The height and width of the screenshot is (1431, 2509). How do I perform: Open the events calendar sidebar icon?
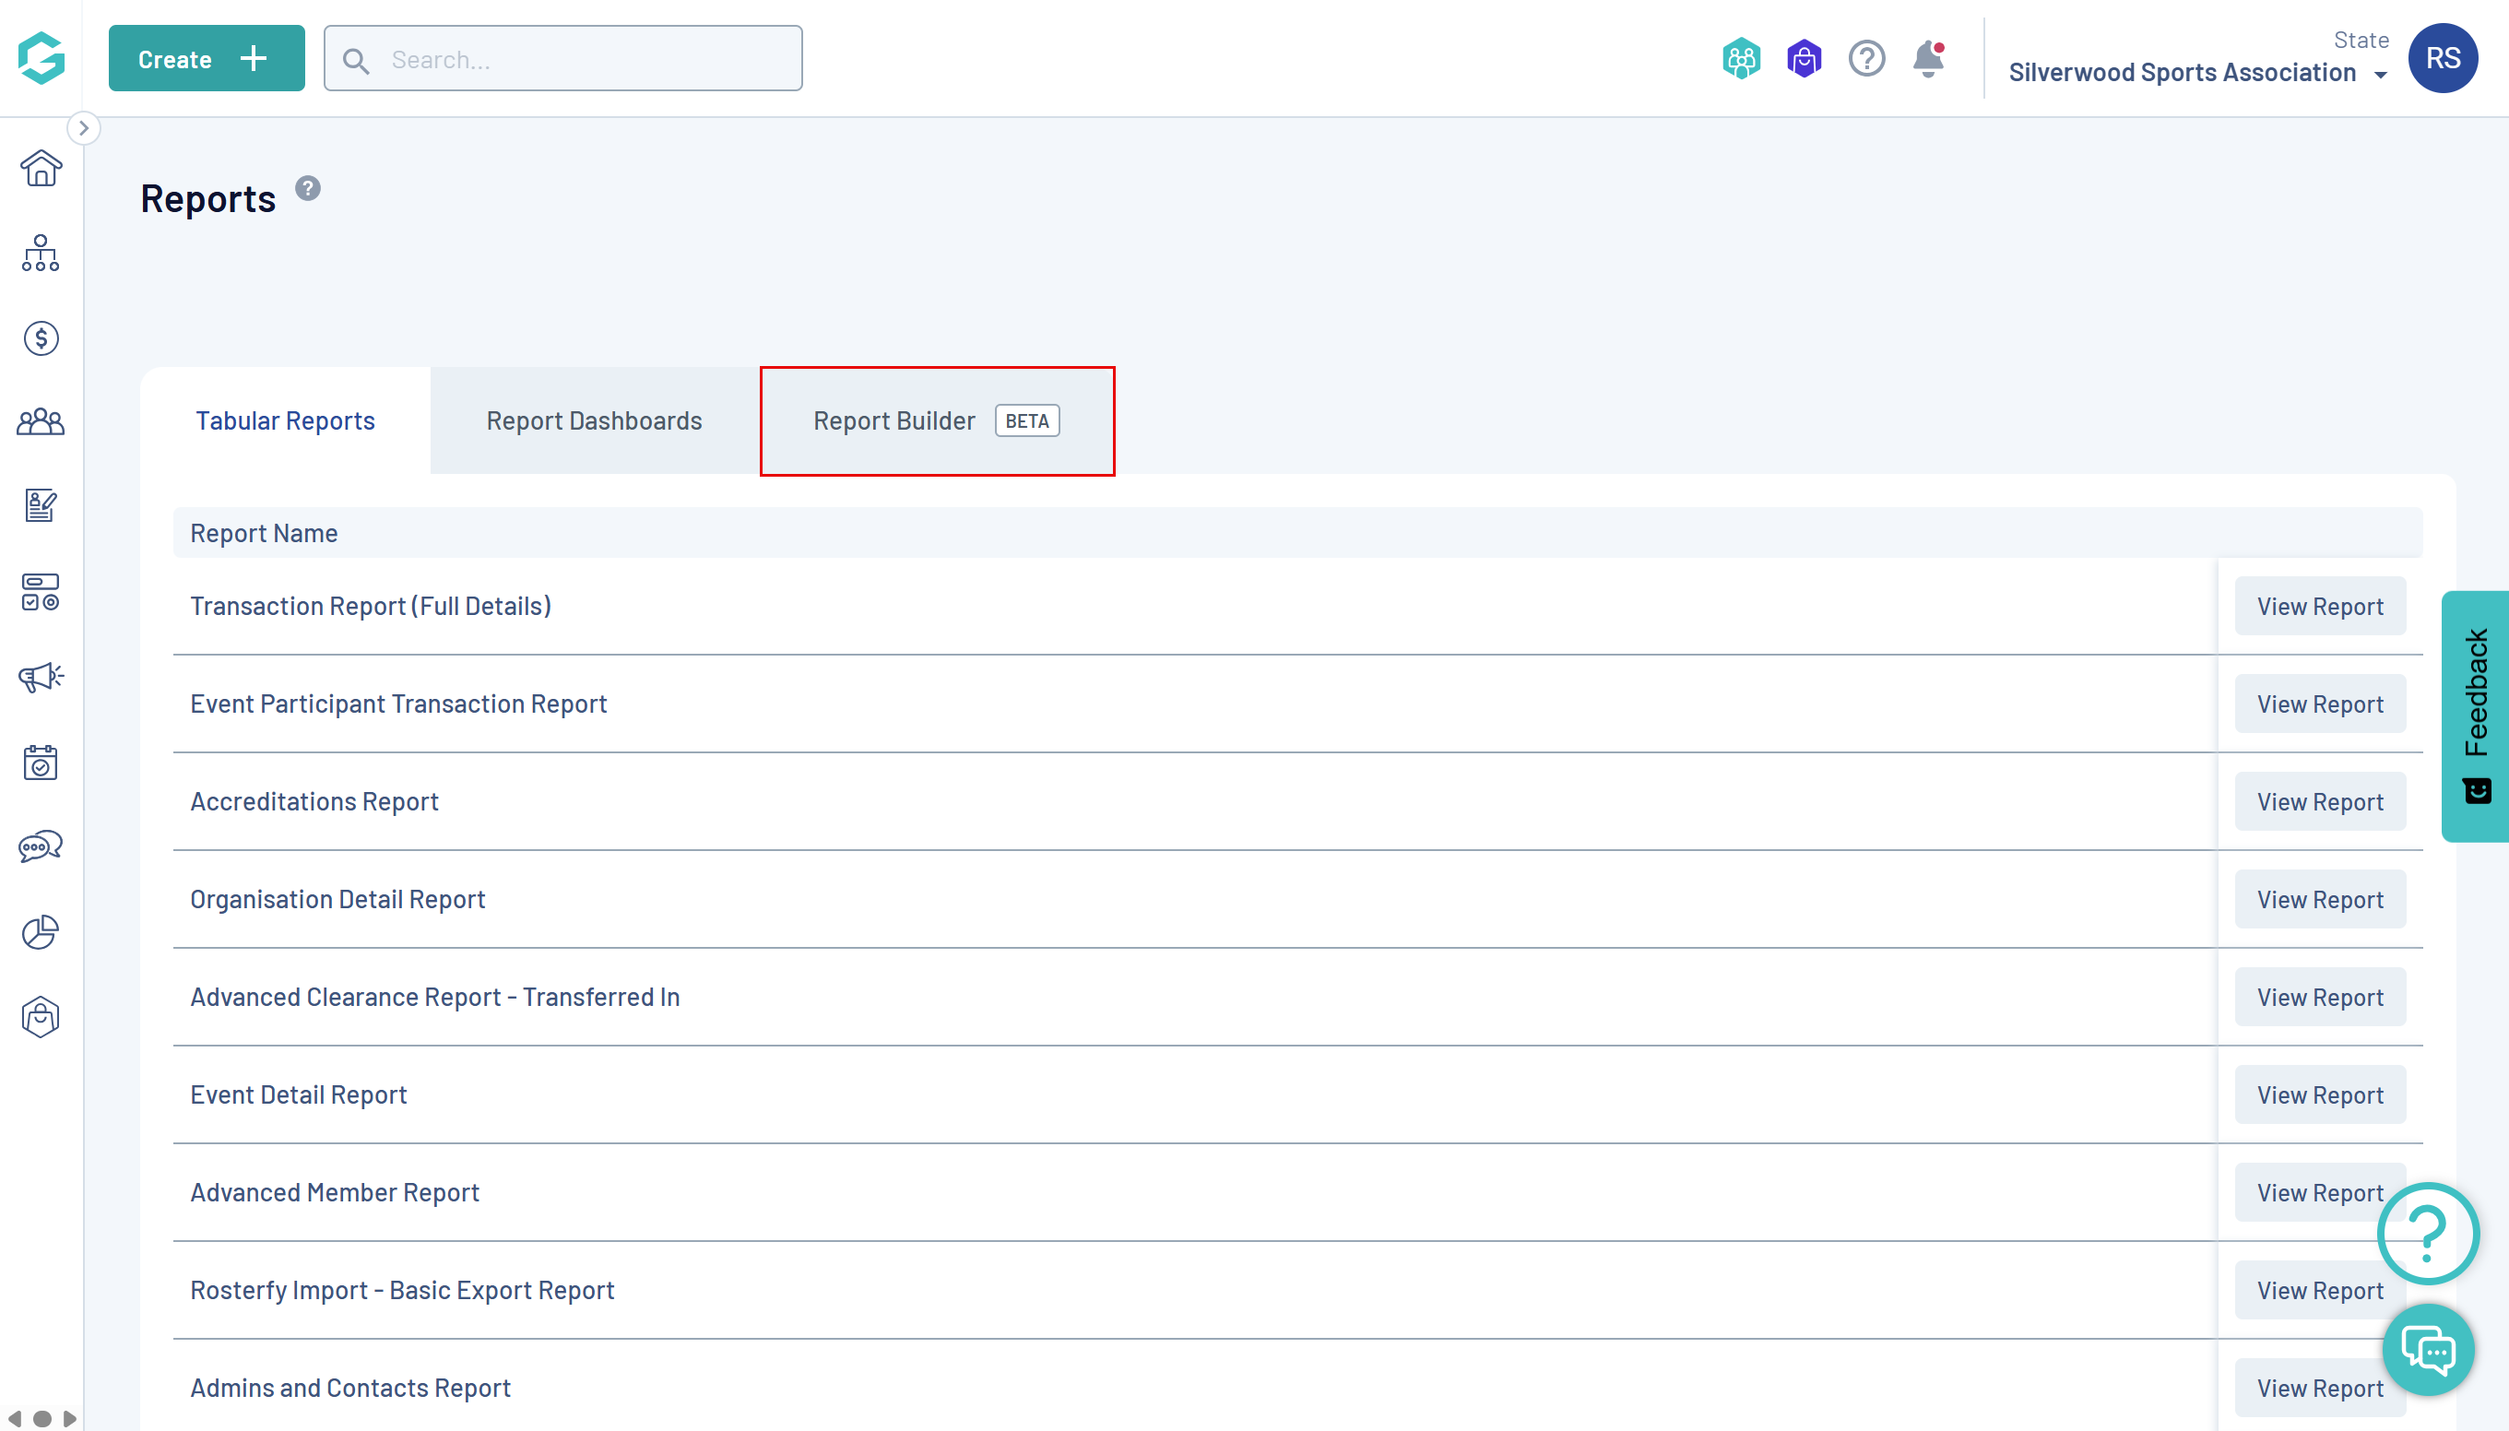[41, 762]
